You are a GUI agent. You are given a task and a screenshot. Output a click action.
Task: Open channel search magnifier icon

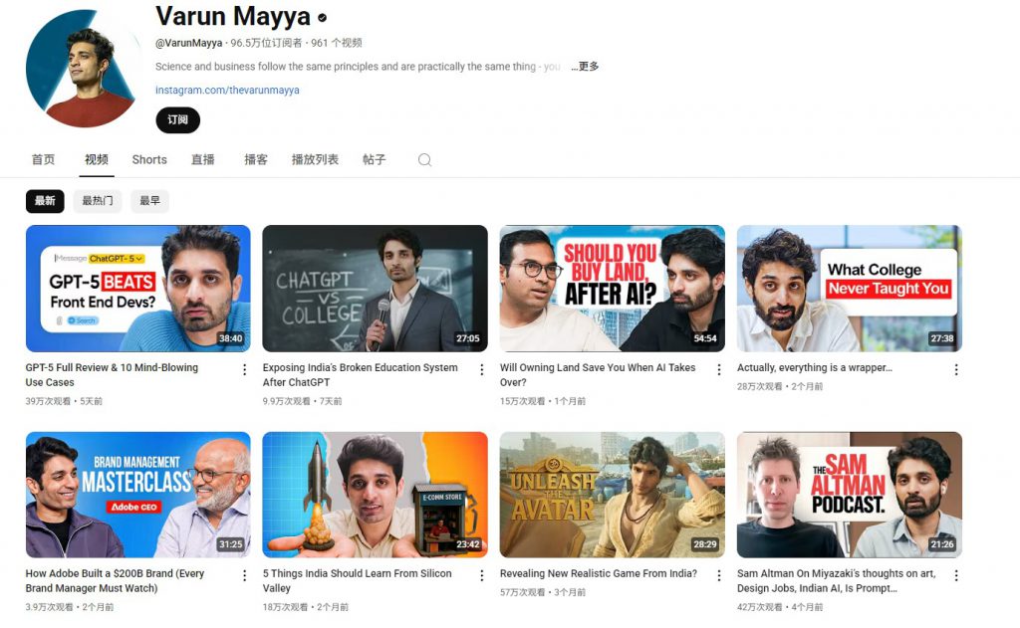[x=424, y=160]
